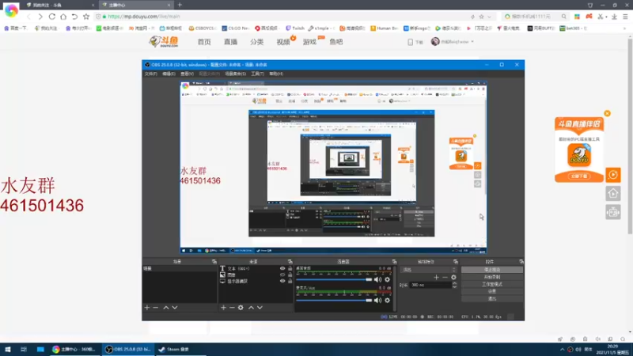The width and height of the screenshot is (633, 356).
Task: Open the Help menu in OBS
Action: (276, 74)
